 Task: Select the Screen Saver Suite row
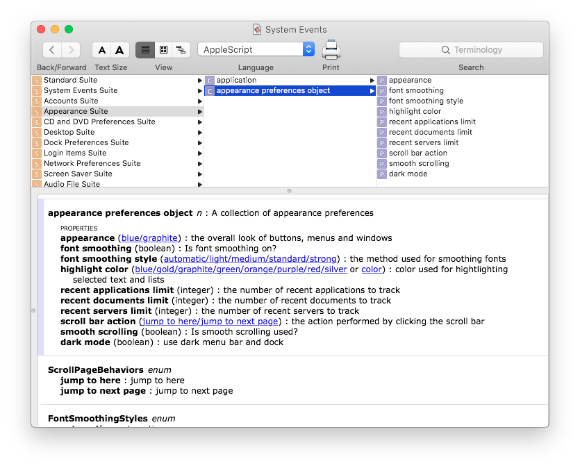pos(117,174)
